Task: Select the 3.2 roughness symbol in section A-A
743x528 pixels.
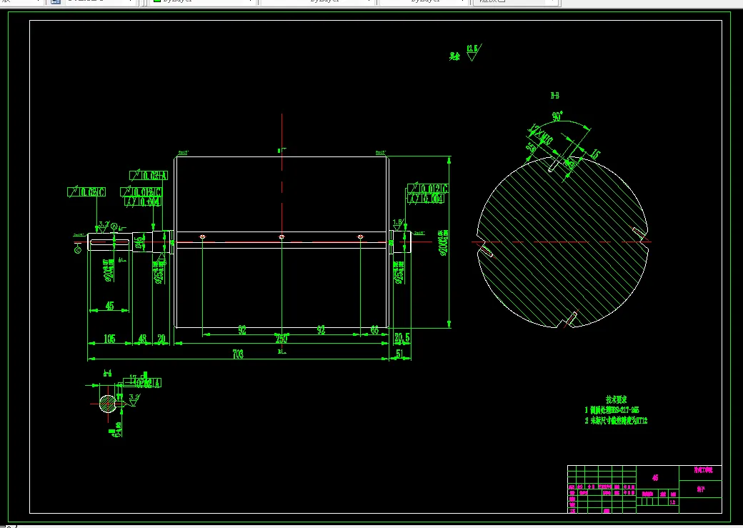Action: tap(134, 400)
